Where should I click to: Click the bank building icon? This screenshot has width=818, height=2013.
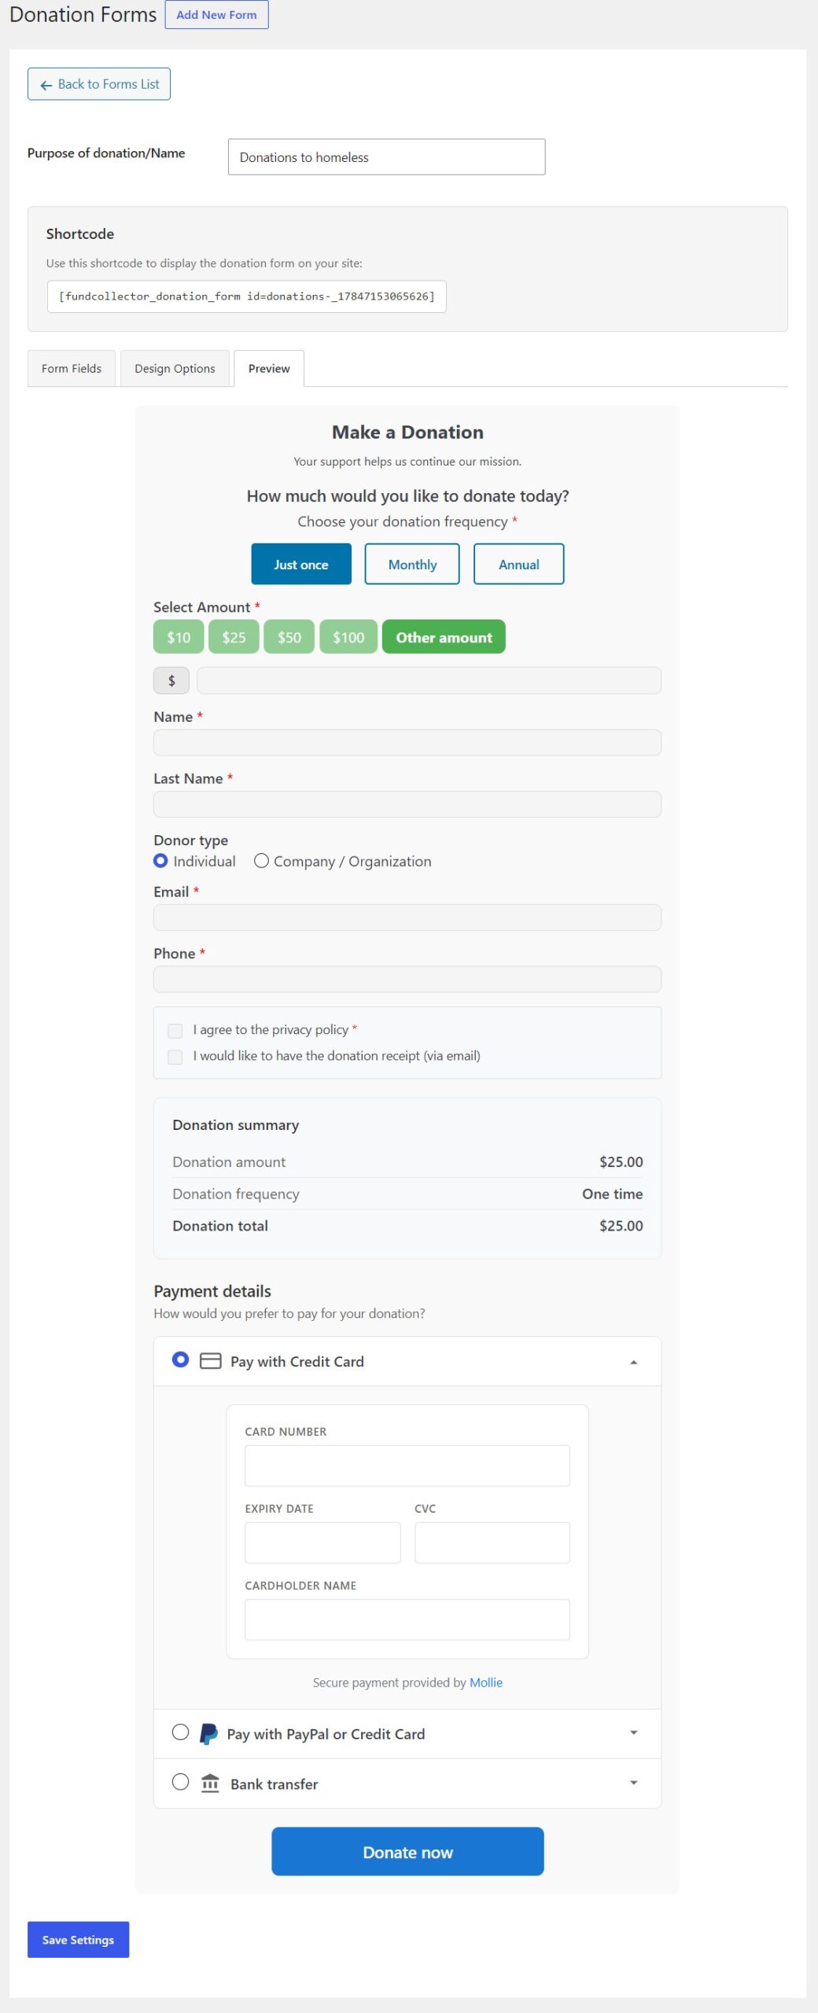click(210, 1783)
